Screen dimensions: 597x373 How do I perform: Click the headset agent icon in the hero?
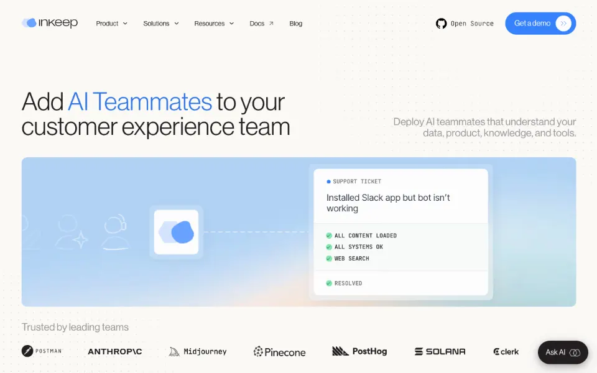click(x=116, y=232)
